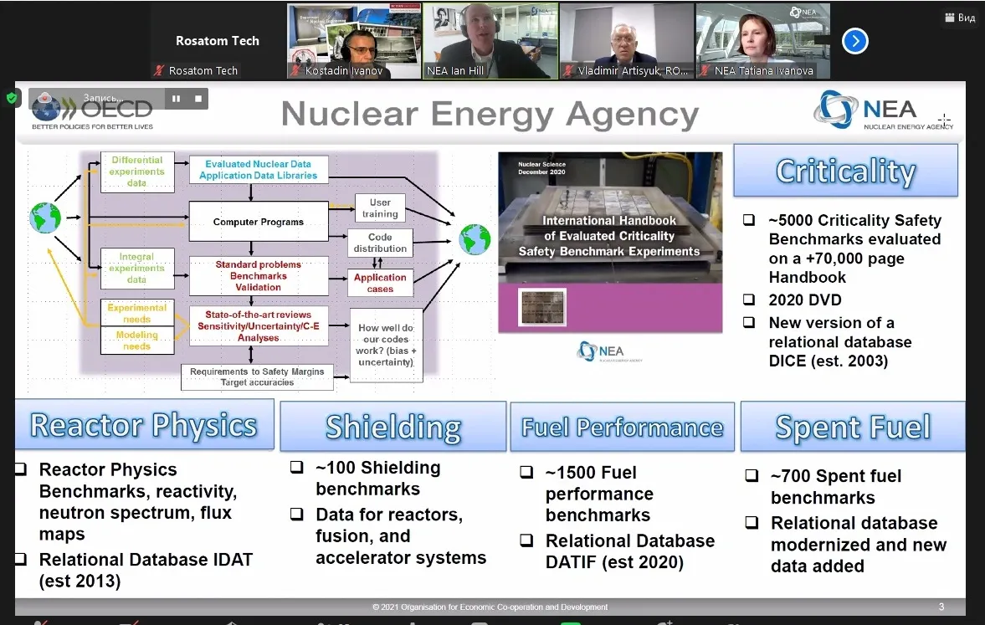Select Vladimir Artisyuk video thumbnail

tap(627, 42)
